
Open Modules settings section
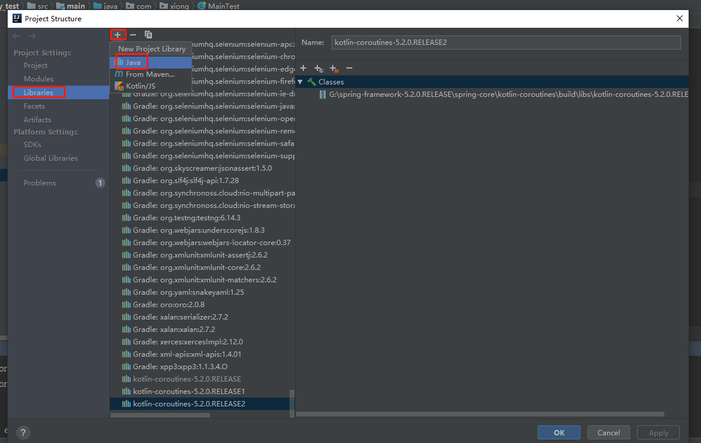click(x=38, y=79)
